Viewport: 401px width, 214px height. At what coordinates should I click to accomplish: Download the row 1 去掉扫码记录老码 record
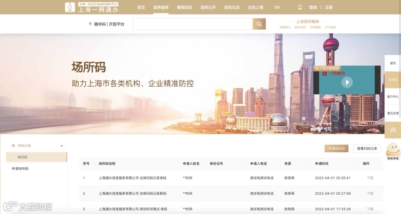(x=370, y=178)
